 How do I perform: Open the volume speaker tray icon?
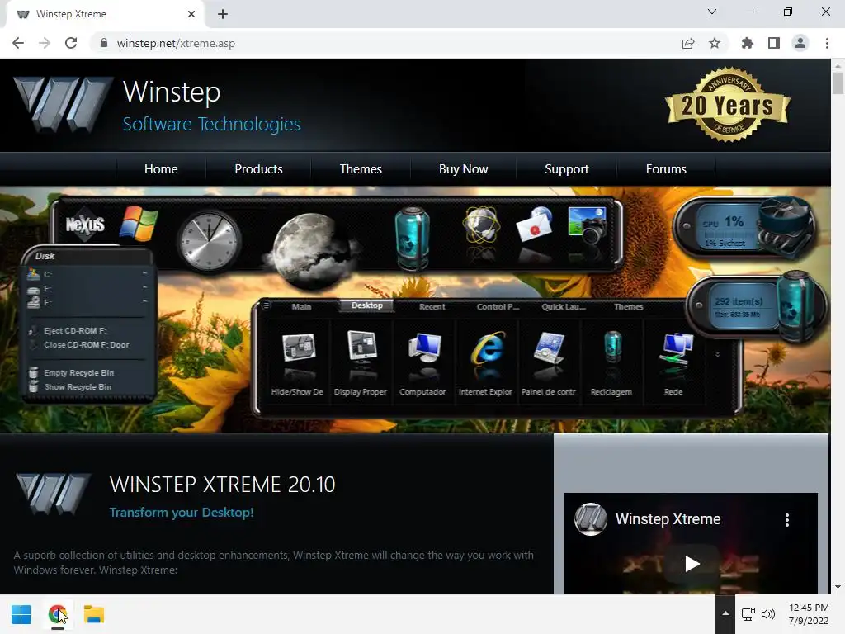[768, 614]
